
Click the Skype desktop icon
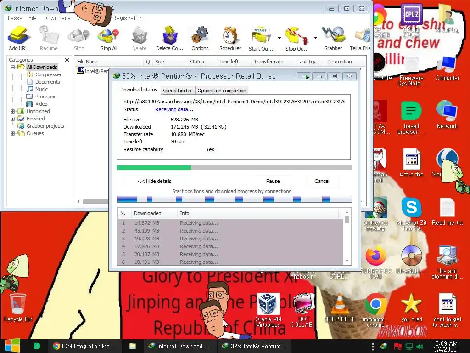(412, 214)
